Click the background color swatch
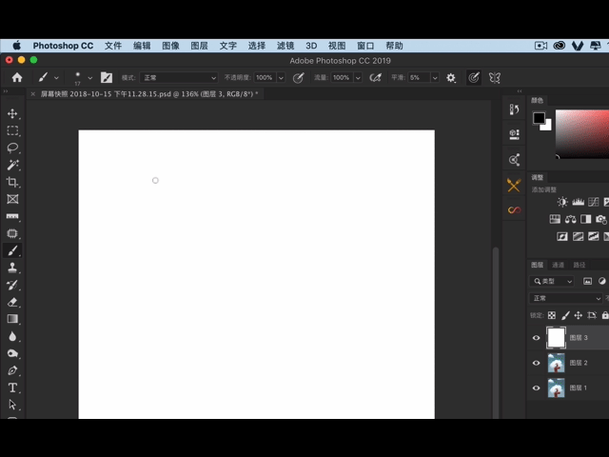 [x=548, y=127]
